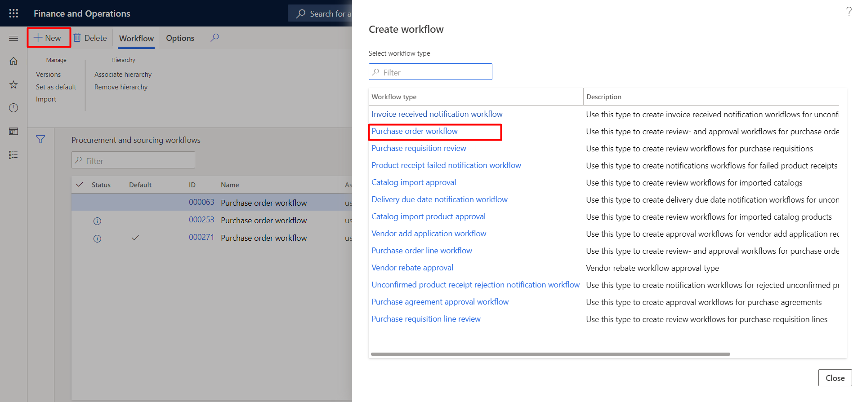The image size is (862, 402).
Task: Select Unconfirmed product receipt rejection notification workflow
Action: click(x=475, y=285)
